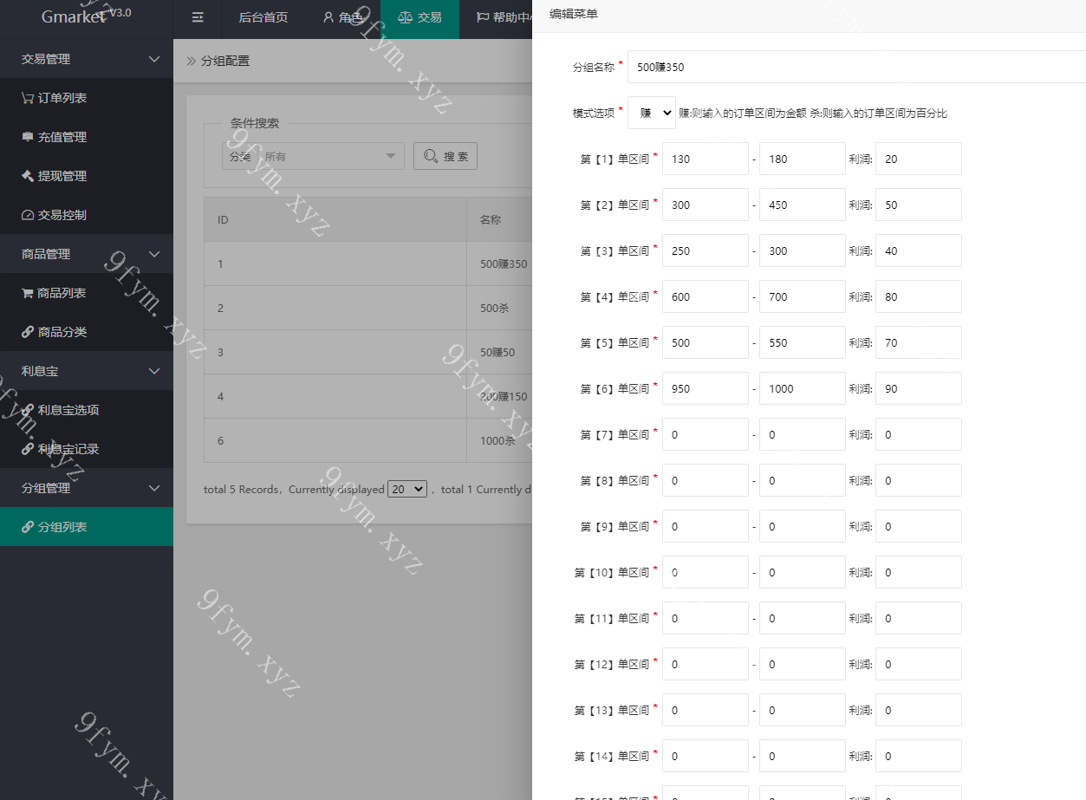Collapse the 商品管理 sidebar section

(87, 254)
